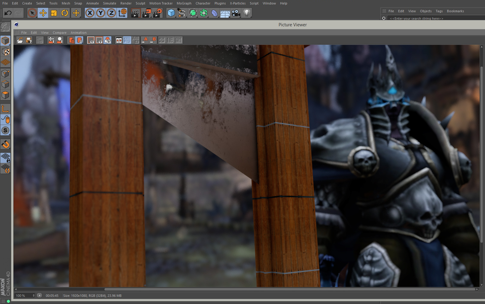Activate the Rotate tool

(65, 13)
